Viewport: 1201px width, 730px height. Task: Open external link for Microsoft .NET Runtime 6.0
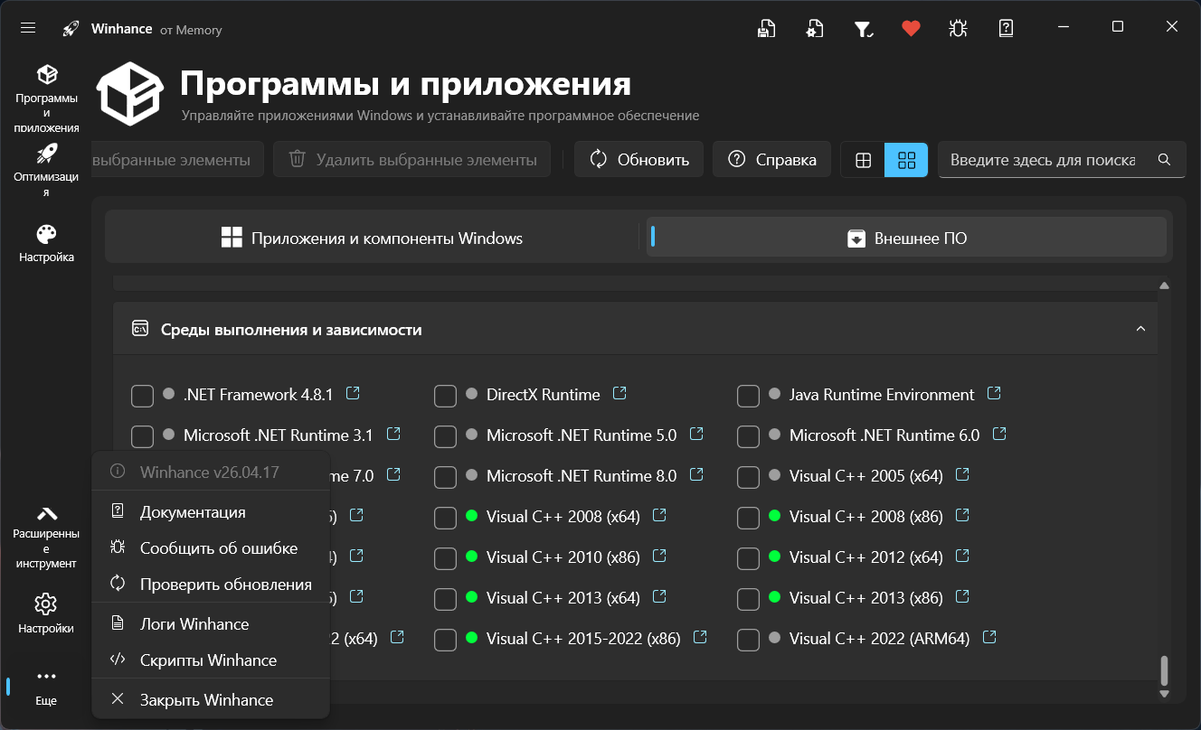click(999, 434)
